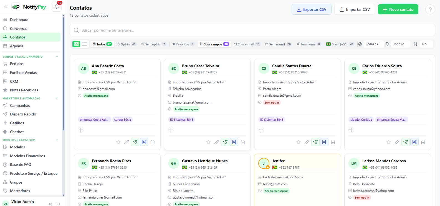Edit Carlos Eduardo Souza with pencil icon
The height and width of the screenshot is (206, 440).
397,142
